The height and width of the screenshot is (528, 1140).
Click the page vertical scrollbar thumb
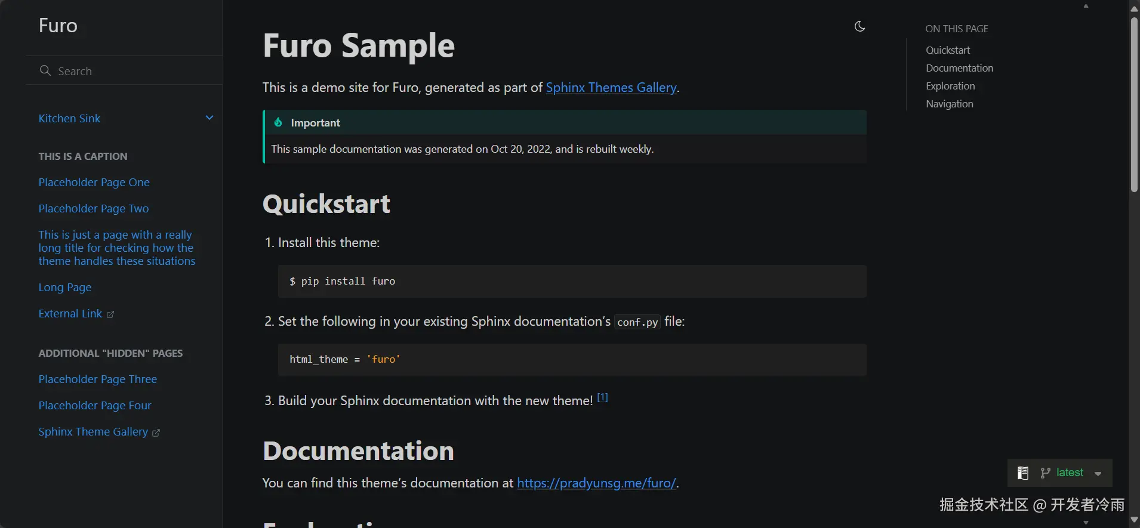[1134, 104]
